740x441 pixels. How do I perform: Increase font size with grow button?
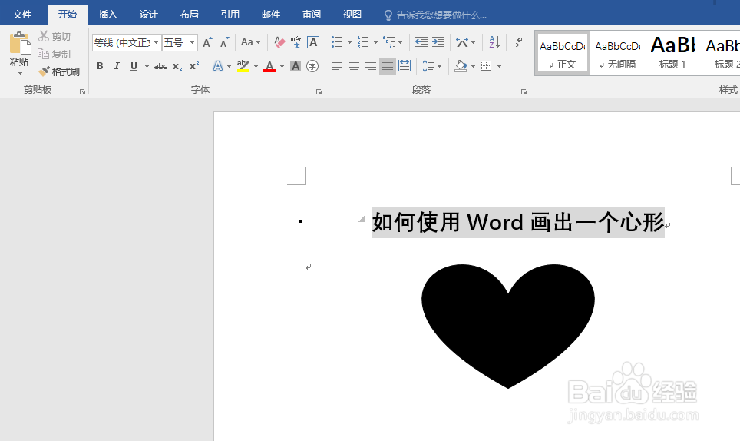click(x=207, y=42)
